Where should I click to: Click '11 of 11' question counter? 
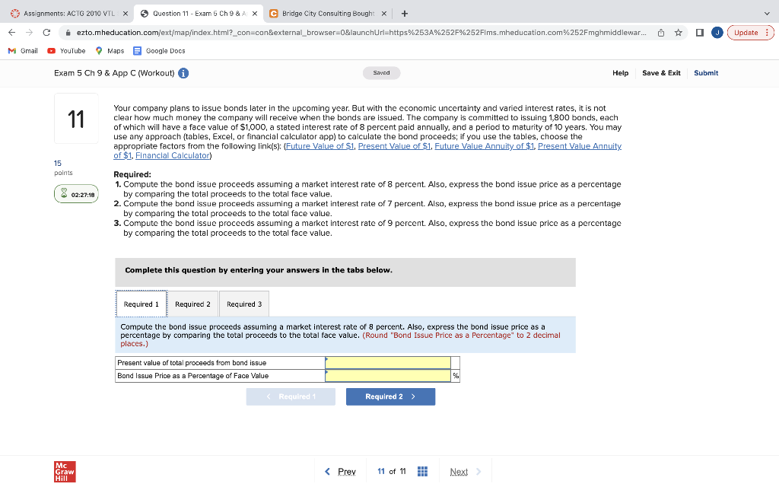[392, 471]
